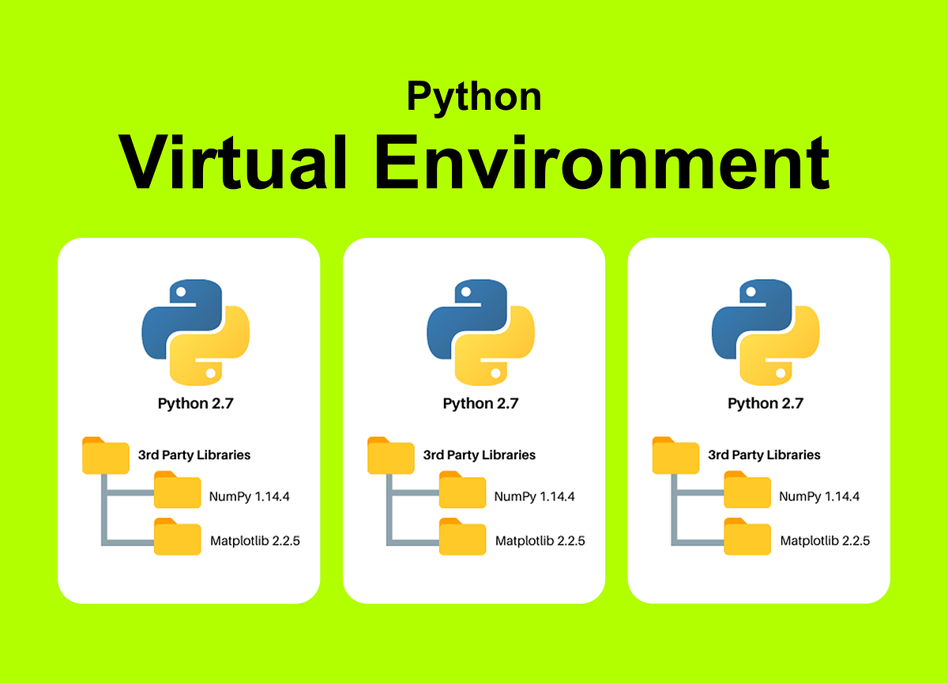Click 'Python 2.7' label in right card
The image size is (948, 683).
(x=766, y=404)
